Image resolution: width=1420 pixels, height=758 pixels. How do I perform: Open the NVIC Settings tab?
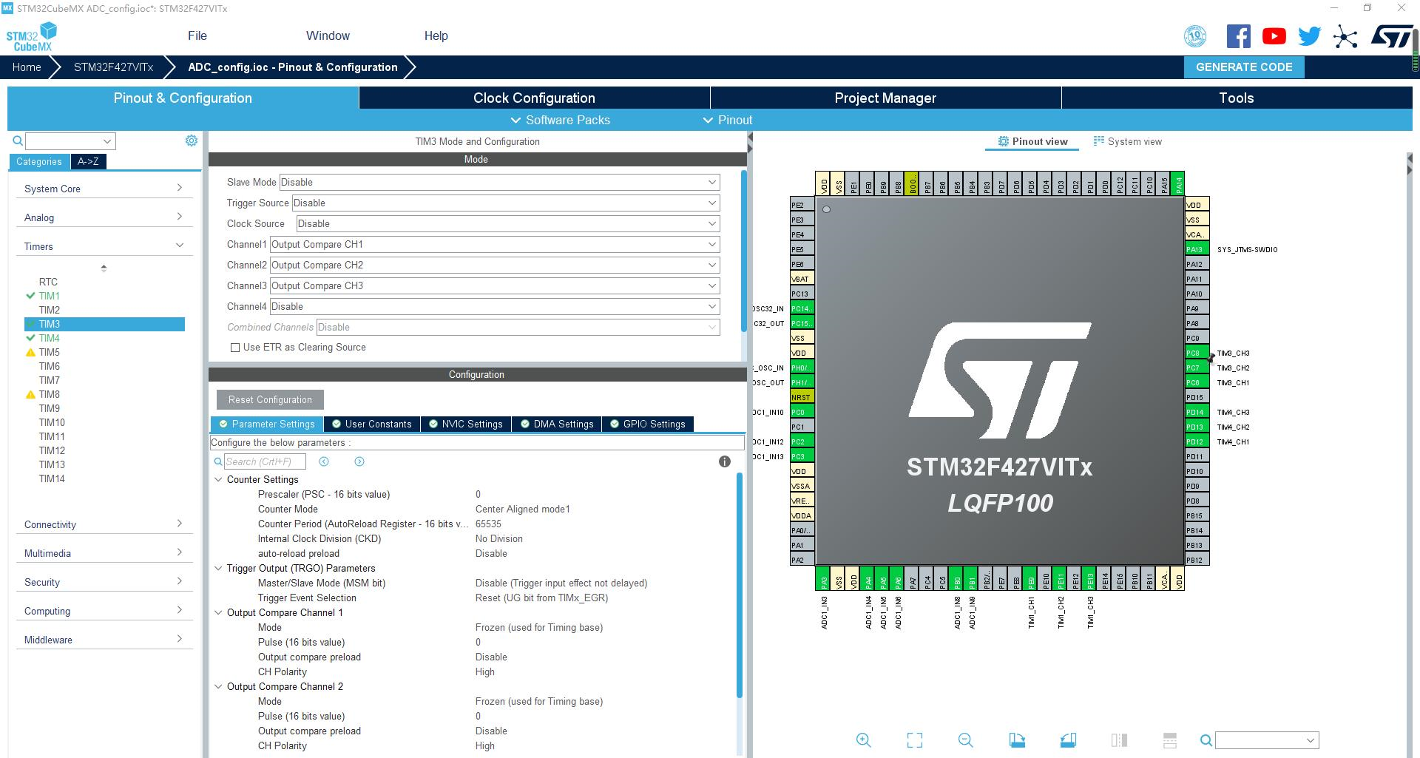tap(466, 424)
